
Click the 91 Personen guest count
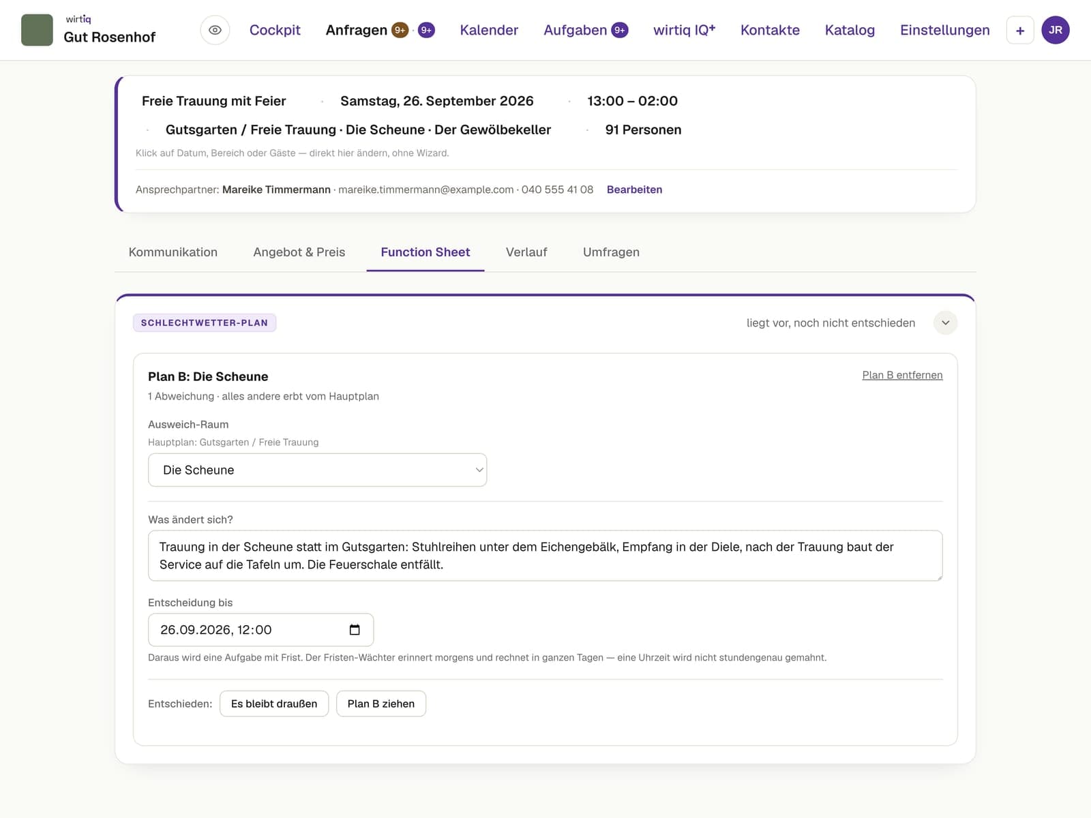tap(643, 130)
